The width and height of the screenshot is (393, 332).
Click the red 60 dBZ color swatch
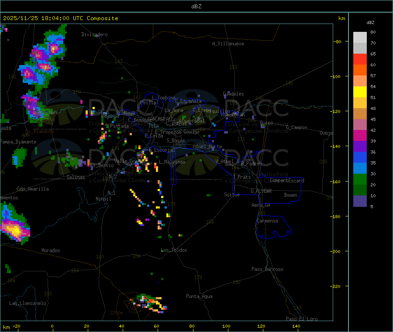pyautogui.click(x=360, y=59)
